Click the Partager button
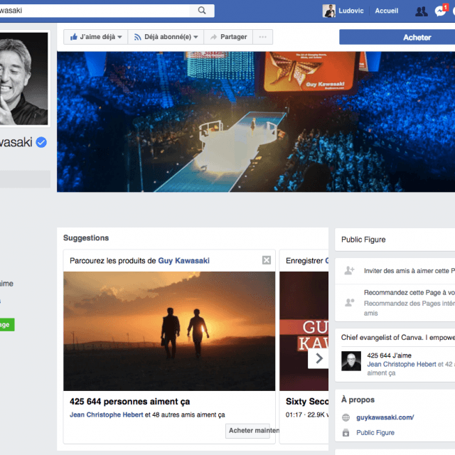The image size is (455, 455). (228, 37)
